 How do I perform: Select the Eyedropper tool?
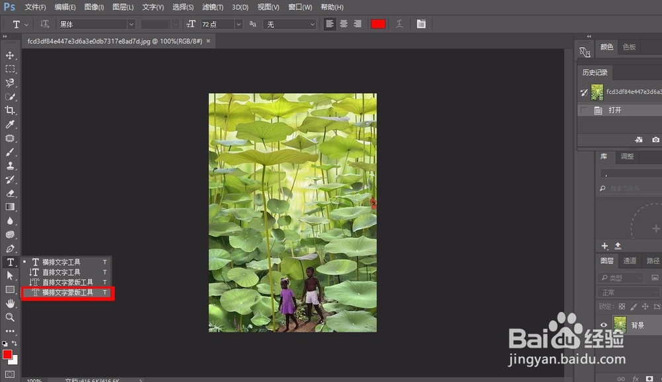pos(10,124)
